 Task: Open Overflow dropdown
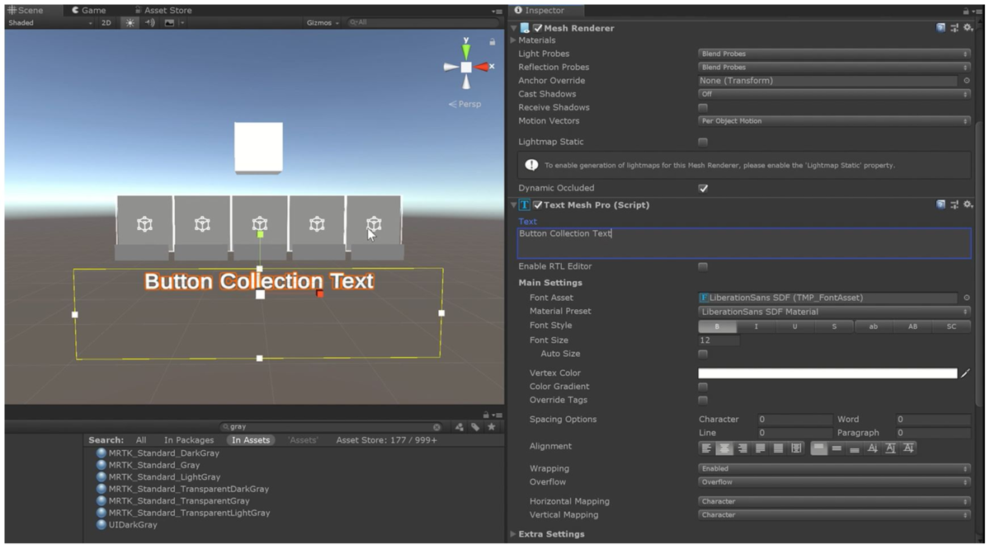coord(834,482)
